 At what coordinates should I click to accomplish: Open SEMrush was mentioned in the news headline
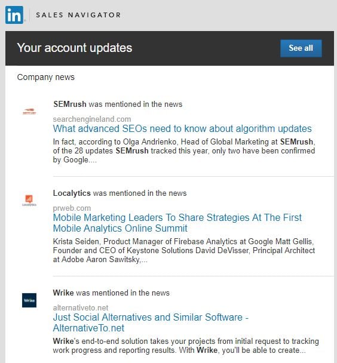(118, 104)
